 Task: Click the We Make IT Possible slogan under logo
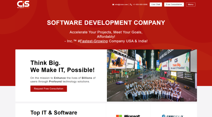23,8
